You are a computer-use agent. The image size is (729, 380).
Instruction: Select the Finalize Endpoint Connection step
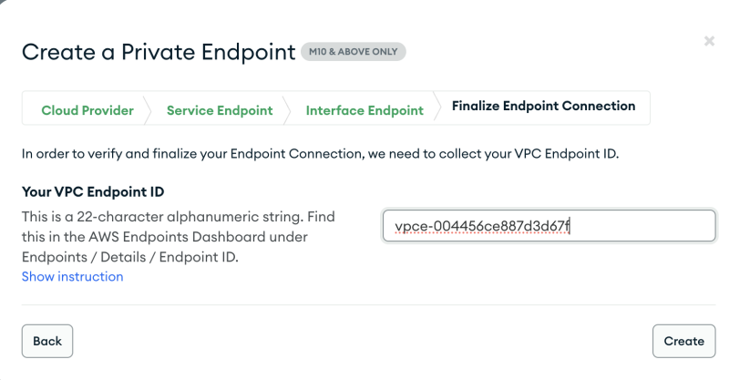pyautogui.click(x=543, y=107)
